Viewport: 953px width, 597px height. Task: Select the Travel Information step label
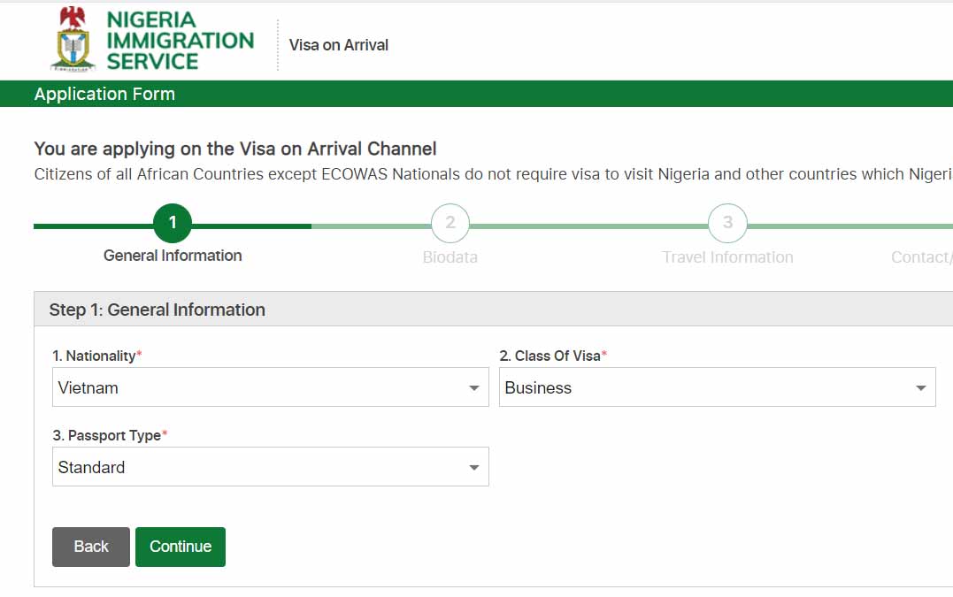[x=727, y=257]
